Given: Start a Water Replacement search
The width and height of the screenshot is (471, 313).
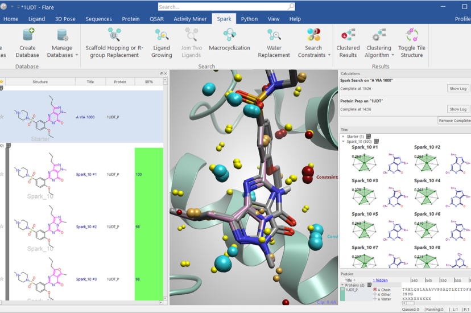Looking at the screenshot, I should pos(274,43).
